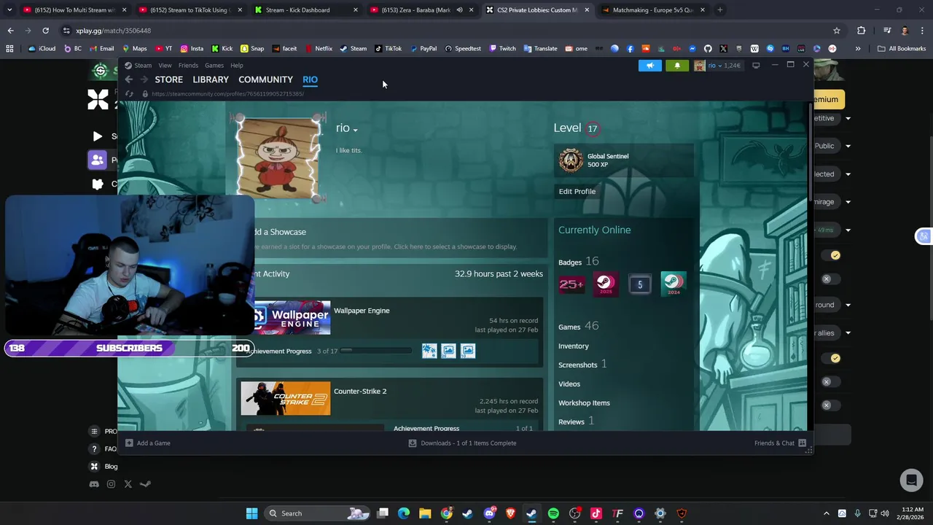Screen dimensions: 933x525
Task: Click the Windows taskbar Search box
Action: [317, 513]
